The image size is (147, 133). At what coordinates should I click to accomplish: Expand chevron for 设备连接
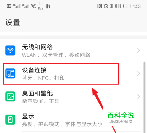[138, 73]
